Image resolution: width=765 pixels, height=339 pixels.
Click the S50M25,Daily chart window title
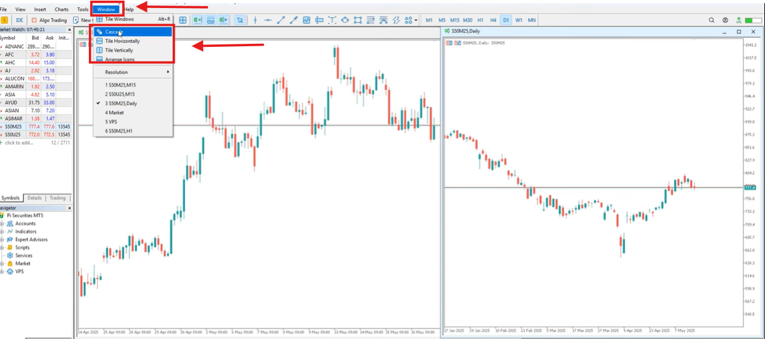(465, 31)
